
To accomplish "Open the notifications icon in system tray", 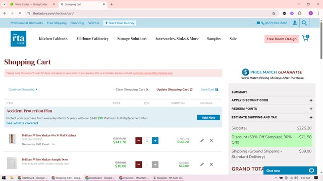I will point(316,177).
